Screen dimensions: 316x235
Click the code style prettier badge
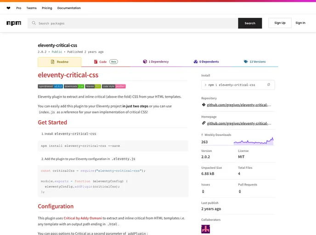113,86
